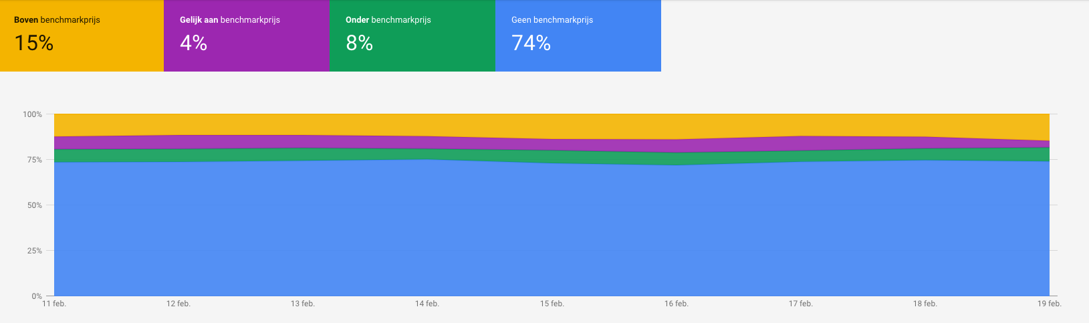This screenshot has width=1089, height=323.
Task: Toggle the purple Gelijk aan benchmarkprijs card
Action: click(x=247, y=35)
